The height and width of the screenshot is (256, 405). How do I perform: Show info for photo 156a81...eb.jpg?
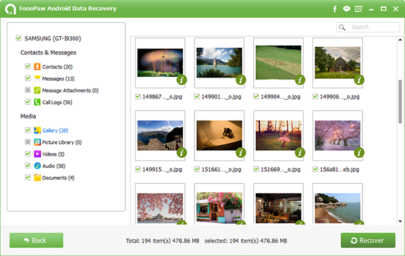(x=359, y=153)
